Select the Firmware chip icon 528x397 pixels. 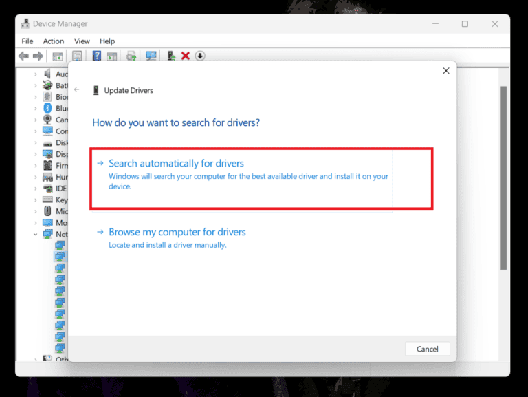pyautogui.click(x=47, y=165)
